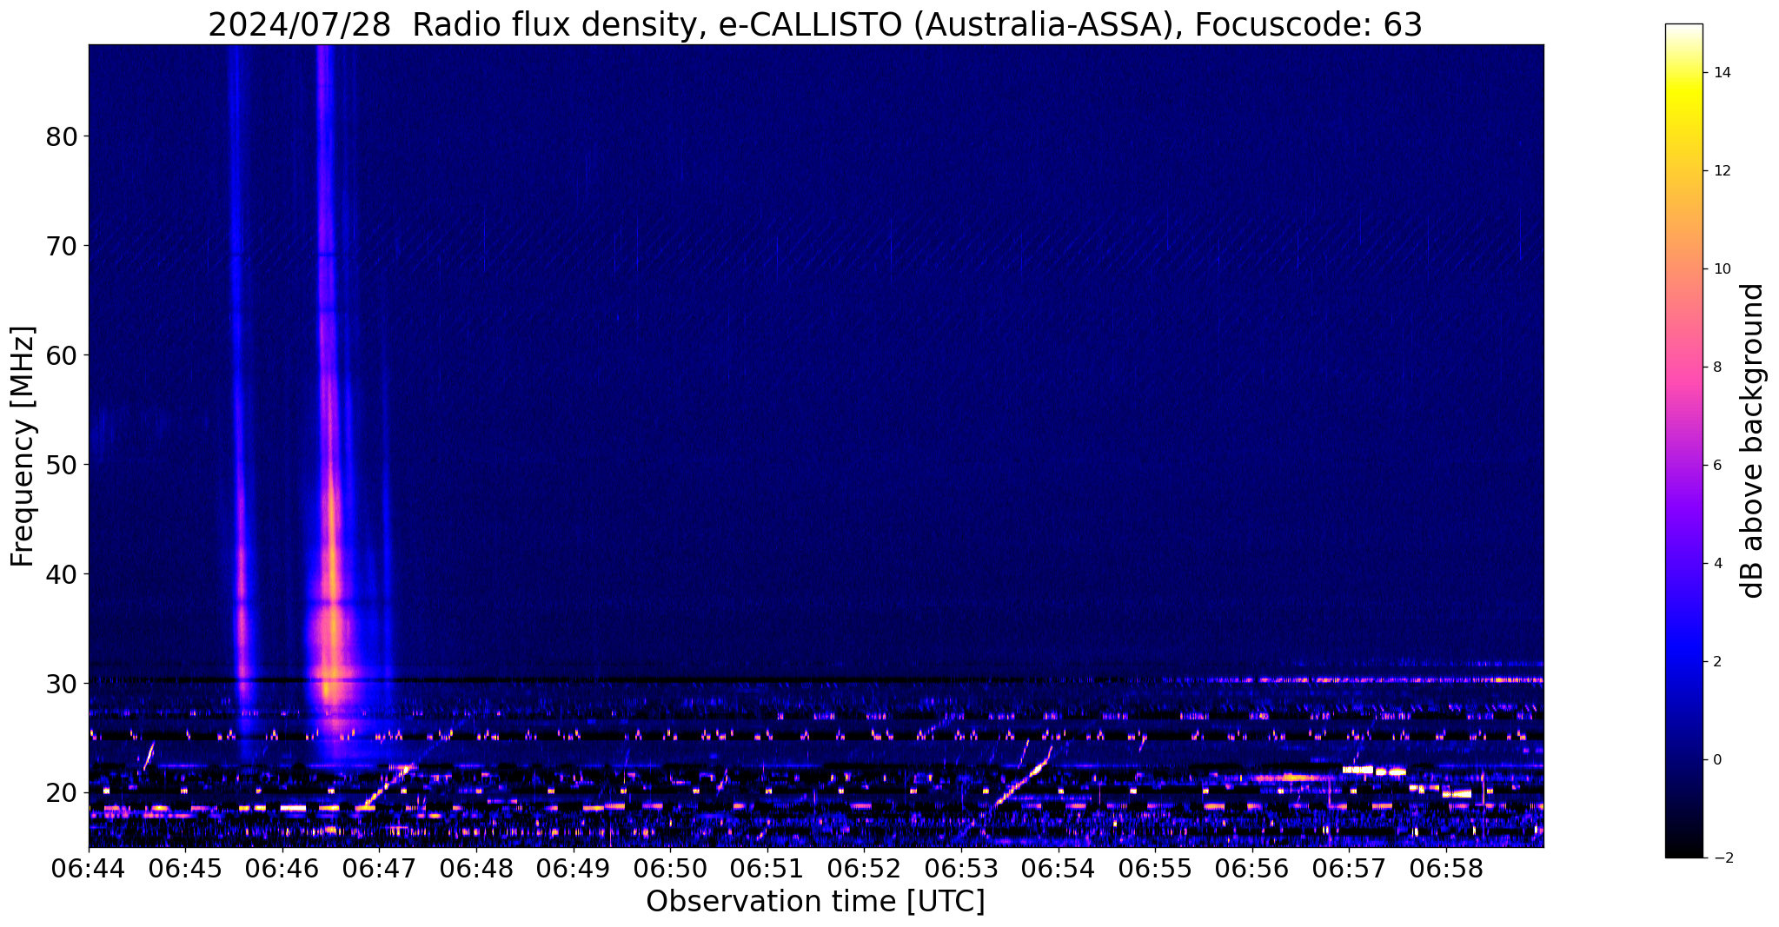Click the pink region of the colorbar
The width and height of the screenshot is (1779, 927).
(x=1683, y=374)
